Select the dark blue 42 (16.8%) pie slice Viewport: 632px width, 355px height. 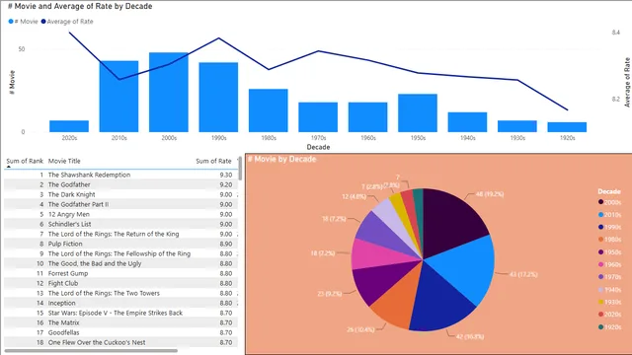pos(441,302)
